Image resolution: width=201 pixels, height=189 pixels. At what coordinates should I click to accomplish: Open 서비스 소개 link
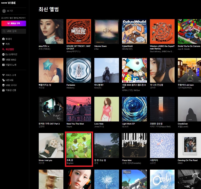click(11, 75)
